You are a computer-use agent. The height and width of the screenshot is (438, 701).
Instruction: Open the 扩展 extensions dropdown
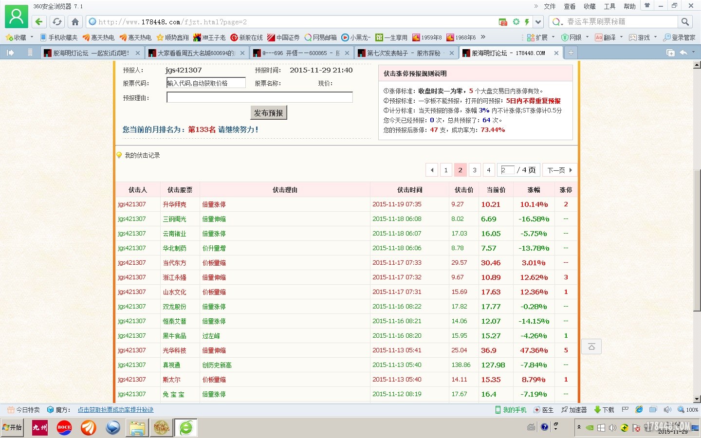click(x=541, y=37)
